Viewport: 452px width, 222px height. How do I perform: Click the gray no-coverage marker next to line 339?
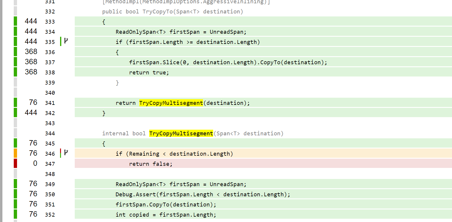(15, 82)
